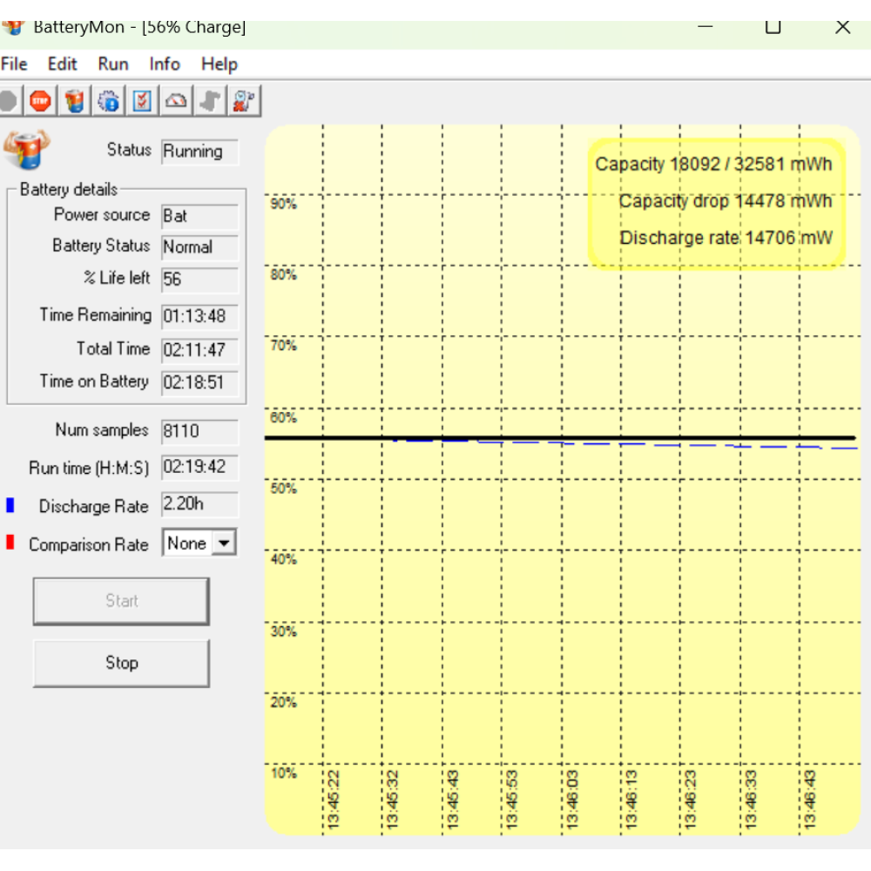Open the Edit menu

tap(62, 64)
